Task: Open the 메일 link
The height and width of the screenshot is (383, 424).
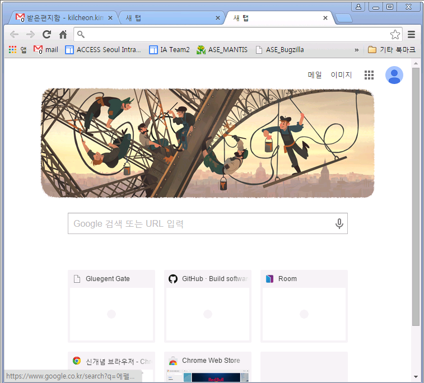Action: pyautogui.click(x=315, y=75)
